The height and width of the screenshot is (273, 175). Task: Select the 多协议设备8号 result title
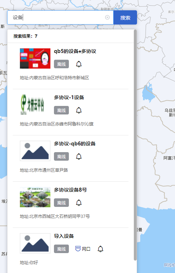click(70, 190)
